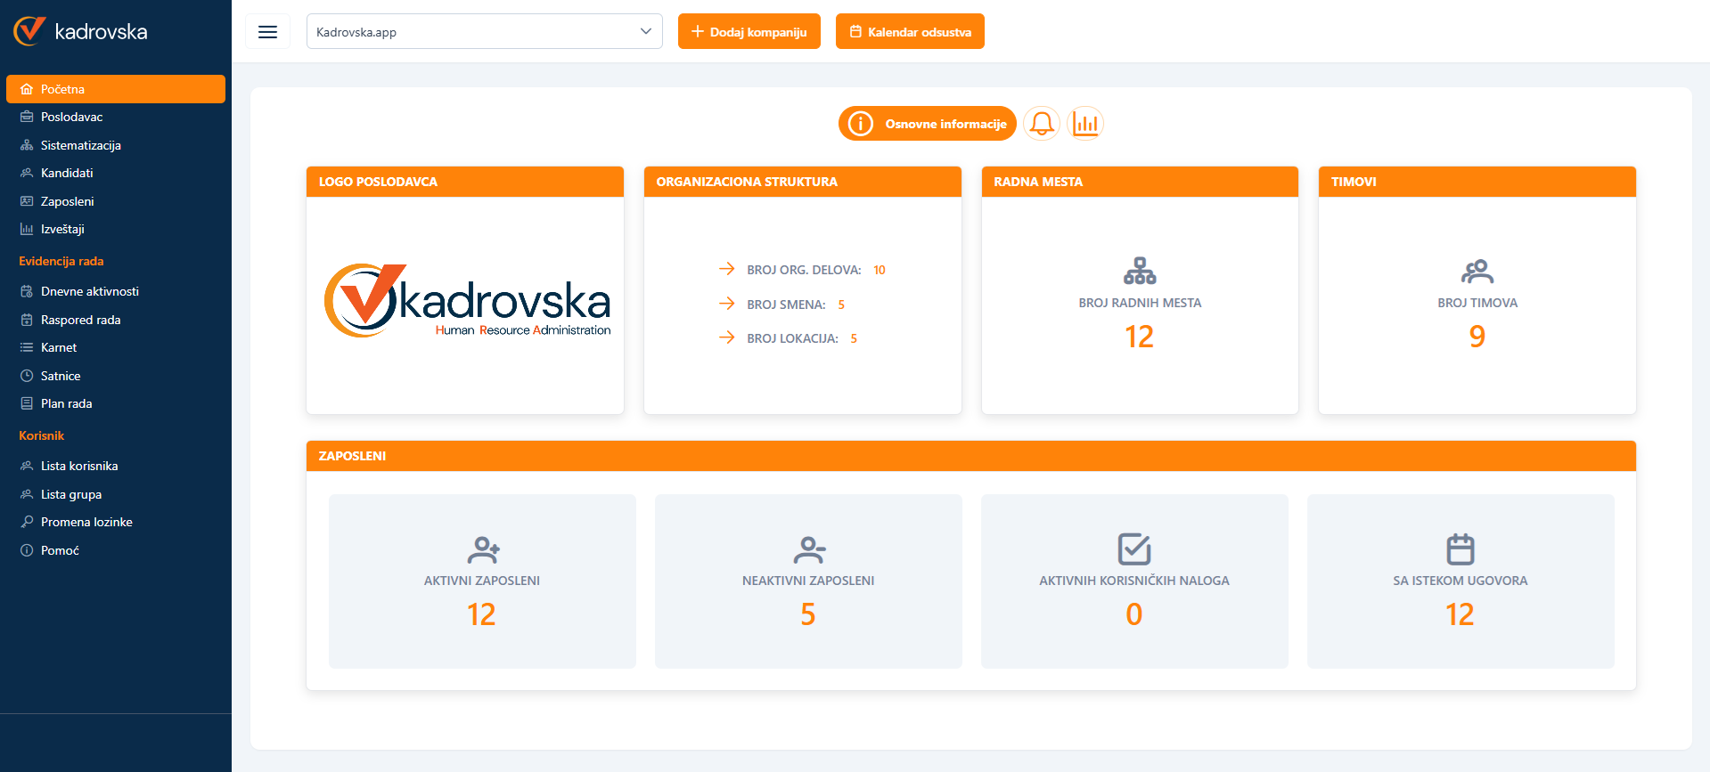
Task: Select the Osnovne informacije tab
Action: pyautogui.click(x=927, y=124)
